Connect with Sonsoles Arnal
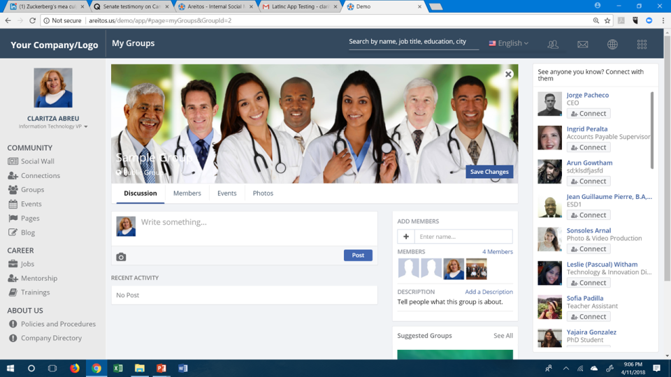Viewport: 671px width, 377px height. (x=589, y=249)
